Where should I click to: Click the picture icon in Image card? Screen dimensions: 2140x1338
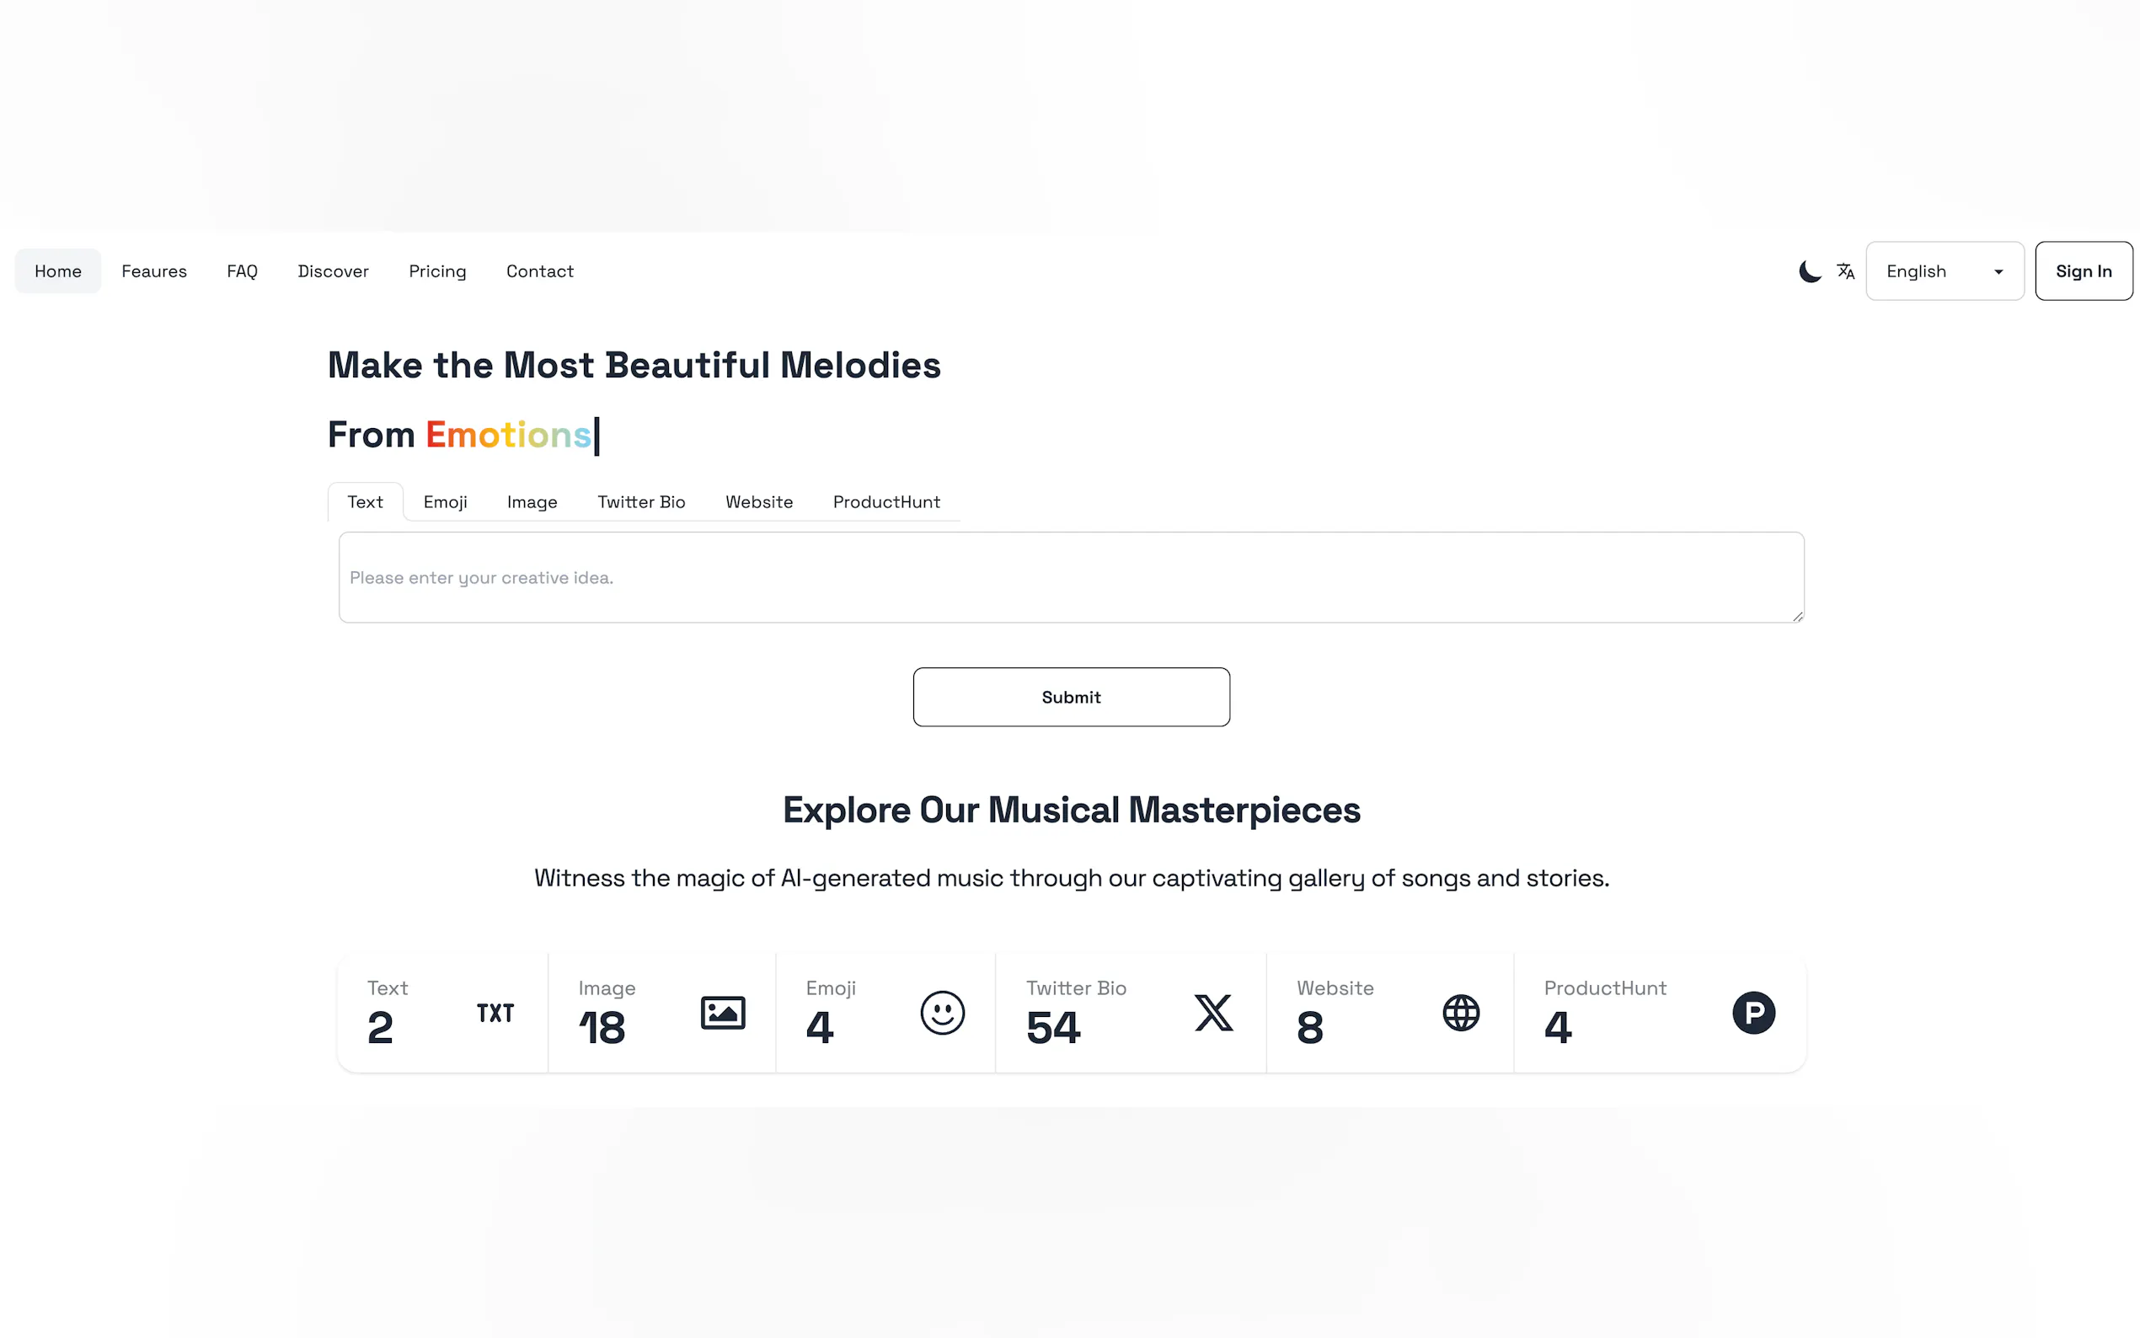click(x=722, y=1013)
